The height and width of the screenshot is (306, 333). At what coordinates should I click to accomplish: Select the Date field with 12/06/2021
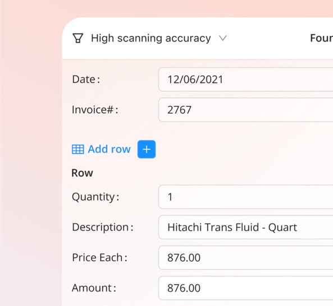click(246, 80)
